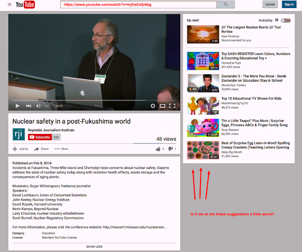The width and height of the screenshot is (302, 252).
Task: Switch to theater mode
Action: point(162,106)
